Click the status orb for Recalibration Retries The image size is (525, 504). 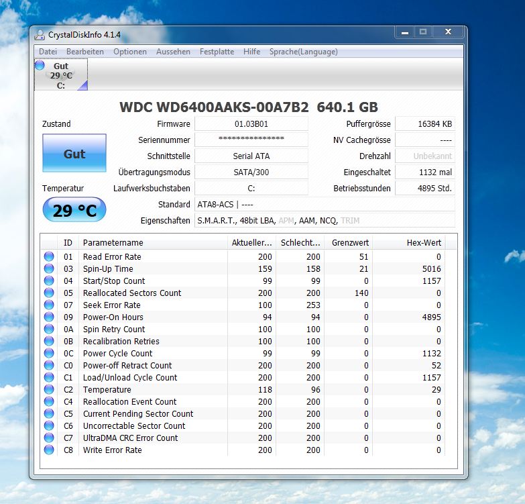[x=49, y=341]
